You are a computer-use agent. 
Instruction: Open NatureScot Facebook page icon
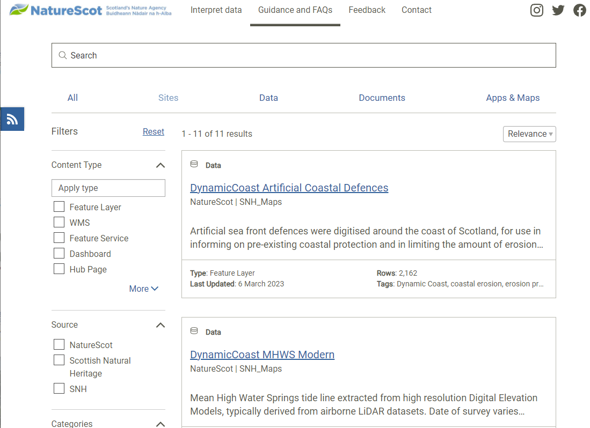(580, 10)
